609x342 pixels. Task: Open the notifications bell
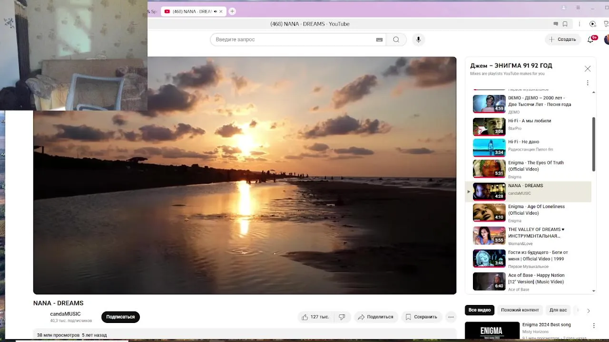(x=591, y=39)
